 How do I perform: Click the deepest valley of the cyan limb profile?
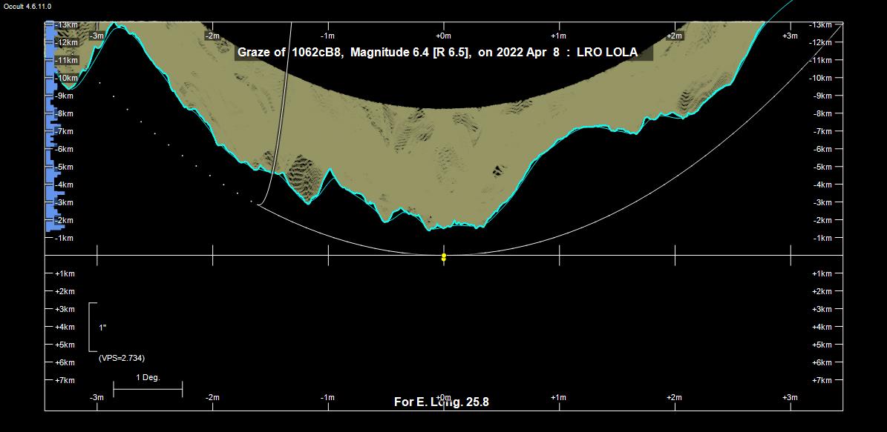click(431, 228)
